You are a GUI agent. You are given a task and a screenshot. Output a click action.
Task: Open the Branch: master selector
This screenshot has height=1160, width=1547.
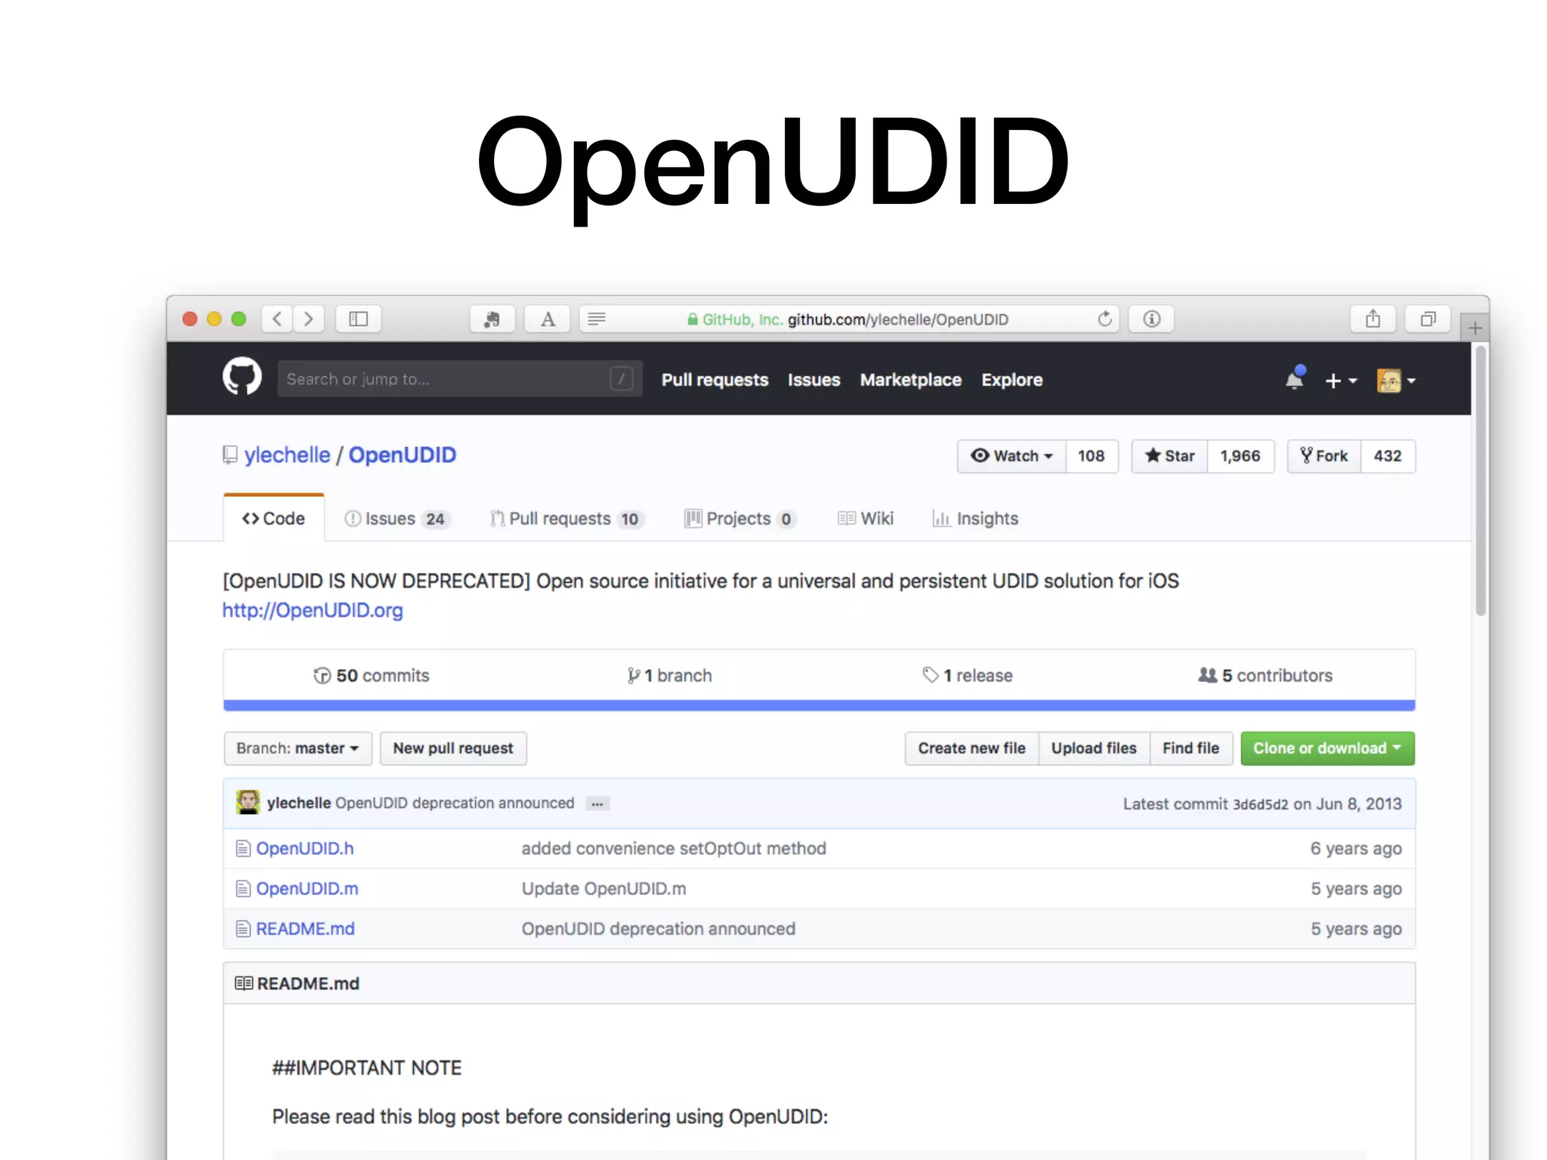coord(298,748)
